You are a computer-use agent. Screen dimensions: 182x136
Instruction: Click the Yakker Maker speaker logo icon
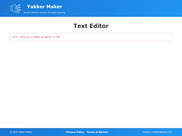click(x=15, y=8)
